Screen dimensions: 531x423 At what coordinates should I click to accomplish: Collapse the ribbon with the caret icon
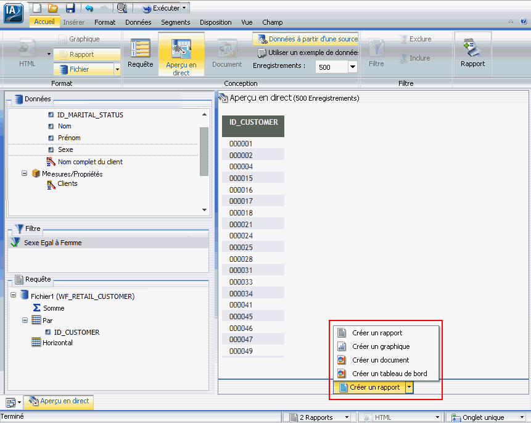511,22
